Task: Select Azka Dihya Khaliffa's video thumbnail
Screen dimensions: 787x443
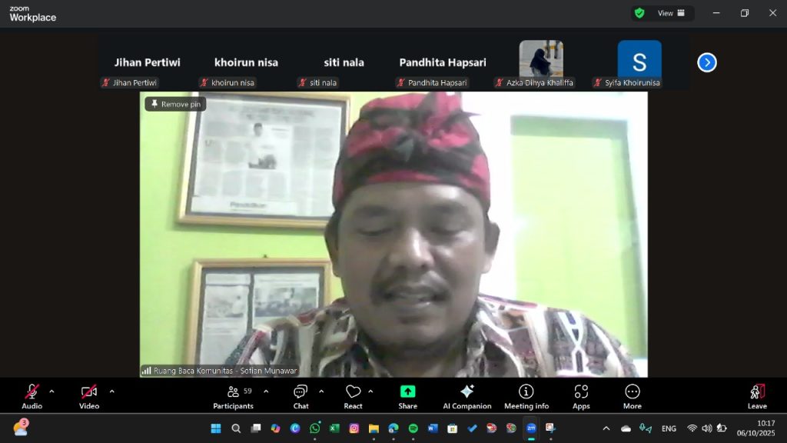Action: pos(541,60)
